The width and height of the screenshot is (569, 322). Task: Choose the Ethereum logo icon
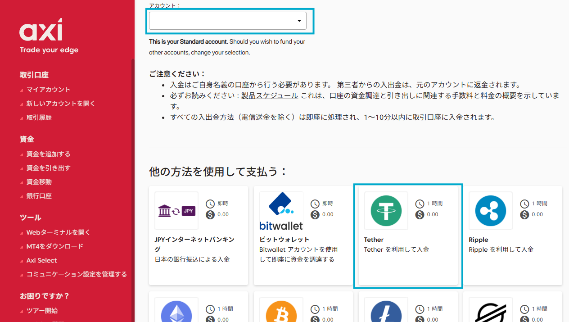pyautogui.click(x=176, y=312)
